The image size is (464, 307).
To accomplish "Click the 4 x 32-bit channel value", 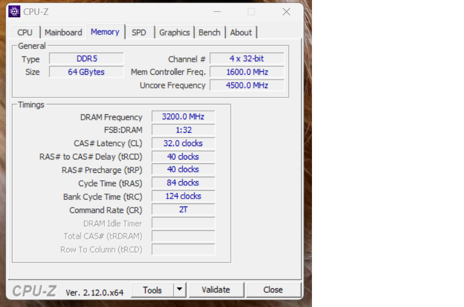I will coord(247,58).
